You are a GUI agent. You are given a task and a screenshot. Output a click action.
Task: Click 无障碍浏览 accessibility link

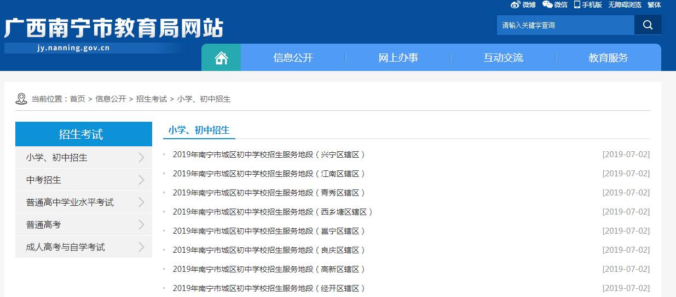click(x=625, y=4)
